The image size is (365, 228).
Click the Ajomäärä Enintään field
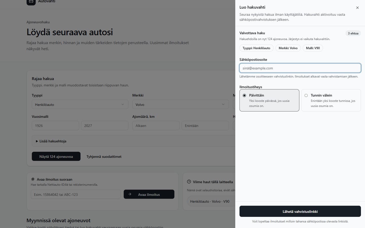pyautogui.click(x=205, y=126)
